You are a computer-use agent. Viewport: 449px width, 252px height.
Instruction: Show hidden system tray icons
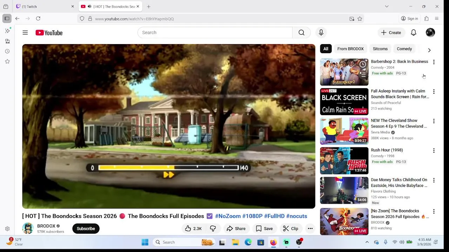(367, 242)
